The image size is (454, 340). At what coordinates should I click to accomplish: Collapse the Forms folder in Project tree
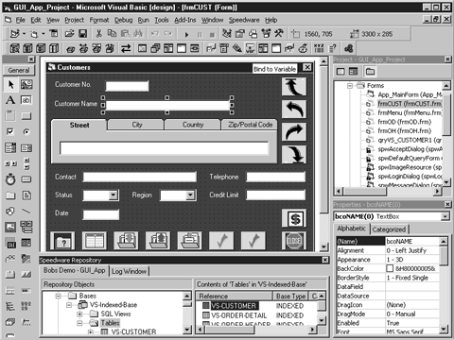click(x=350, y=86)
